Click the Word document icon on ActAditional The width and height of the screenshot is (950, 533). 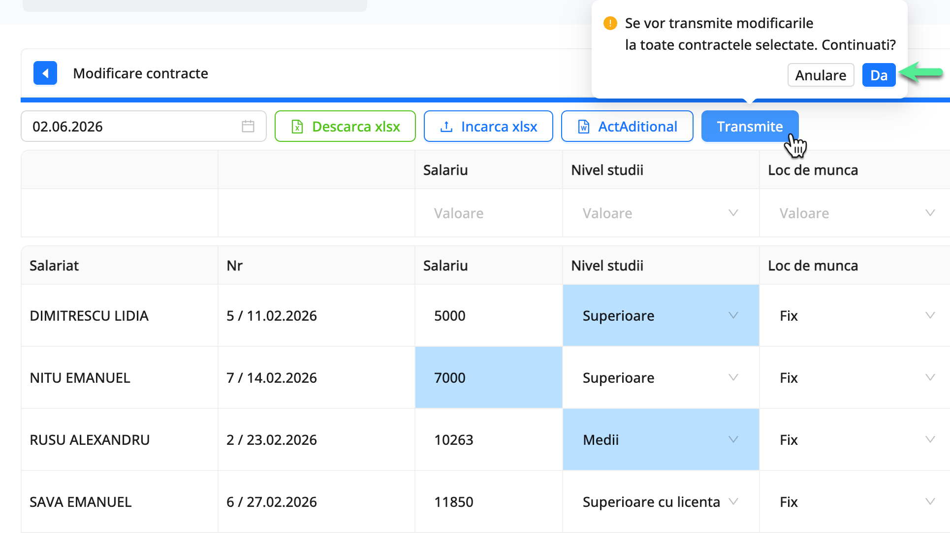[583, 126]
